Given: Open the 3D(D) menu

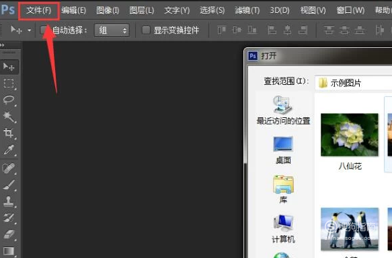Looking at the screenshot, I should coord(280,11).
